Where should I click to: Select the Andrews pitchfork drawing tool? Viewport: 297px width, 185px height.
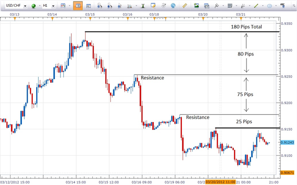click(x=217, y=6)
